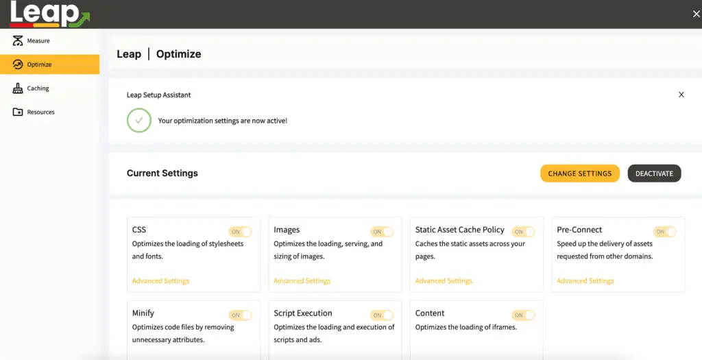Viewport: 702px width, 360px height.
Task: Click the Current Settings heading
Action: click(162, 173)
